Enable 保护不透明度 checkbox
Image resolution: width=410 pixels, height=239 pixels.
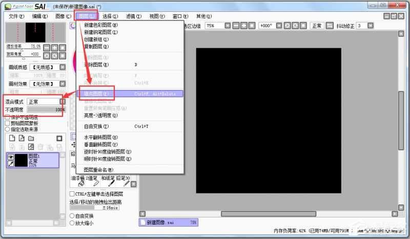[x=7, y=117]
